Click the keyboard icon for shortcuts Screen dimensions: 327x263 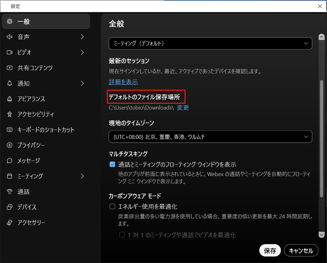point(10,130)
